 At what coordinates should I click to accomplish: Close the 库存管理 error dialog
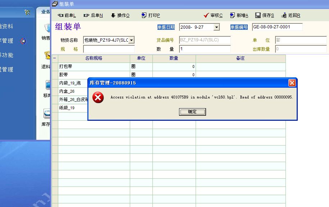[x=292, y=83]
